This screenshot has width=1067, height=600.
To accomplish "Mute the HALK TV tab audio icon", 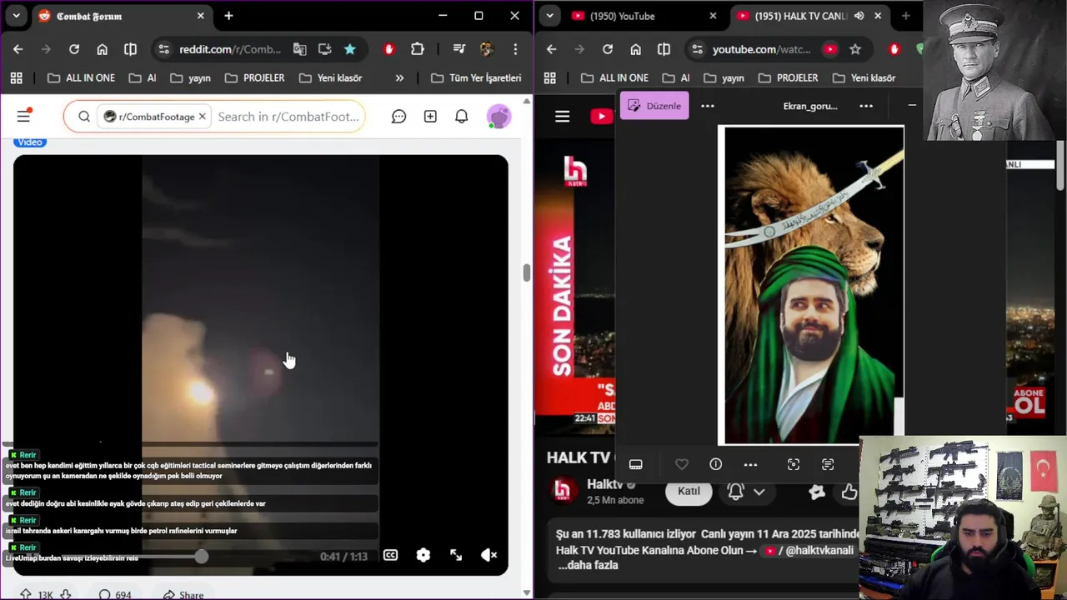I will pos(859,16).
